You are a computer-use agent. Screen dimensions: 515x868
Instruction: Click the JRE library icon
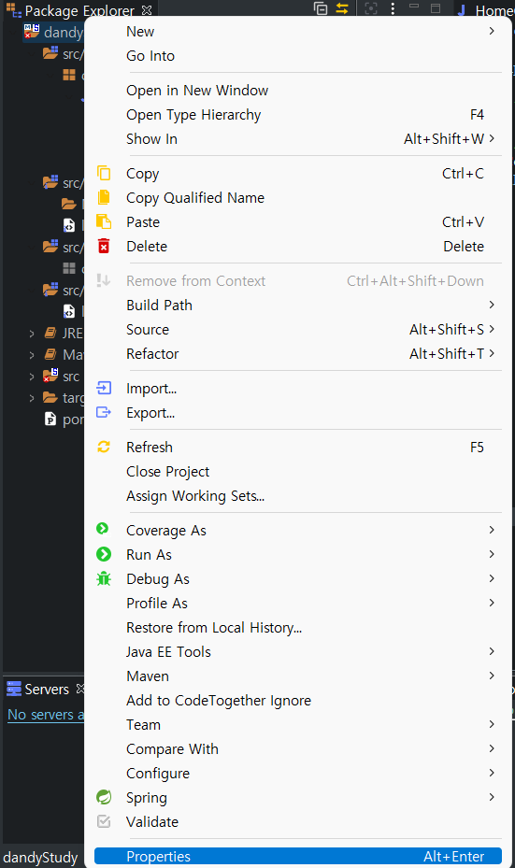click(50, 333)
